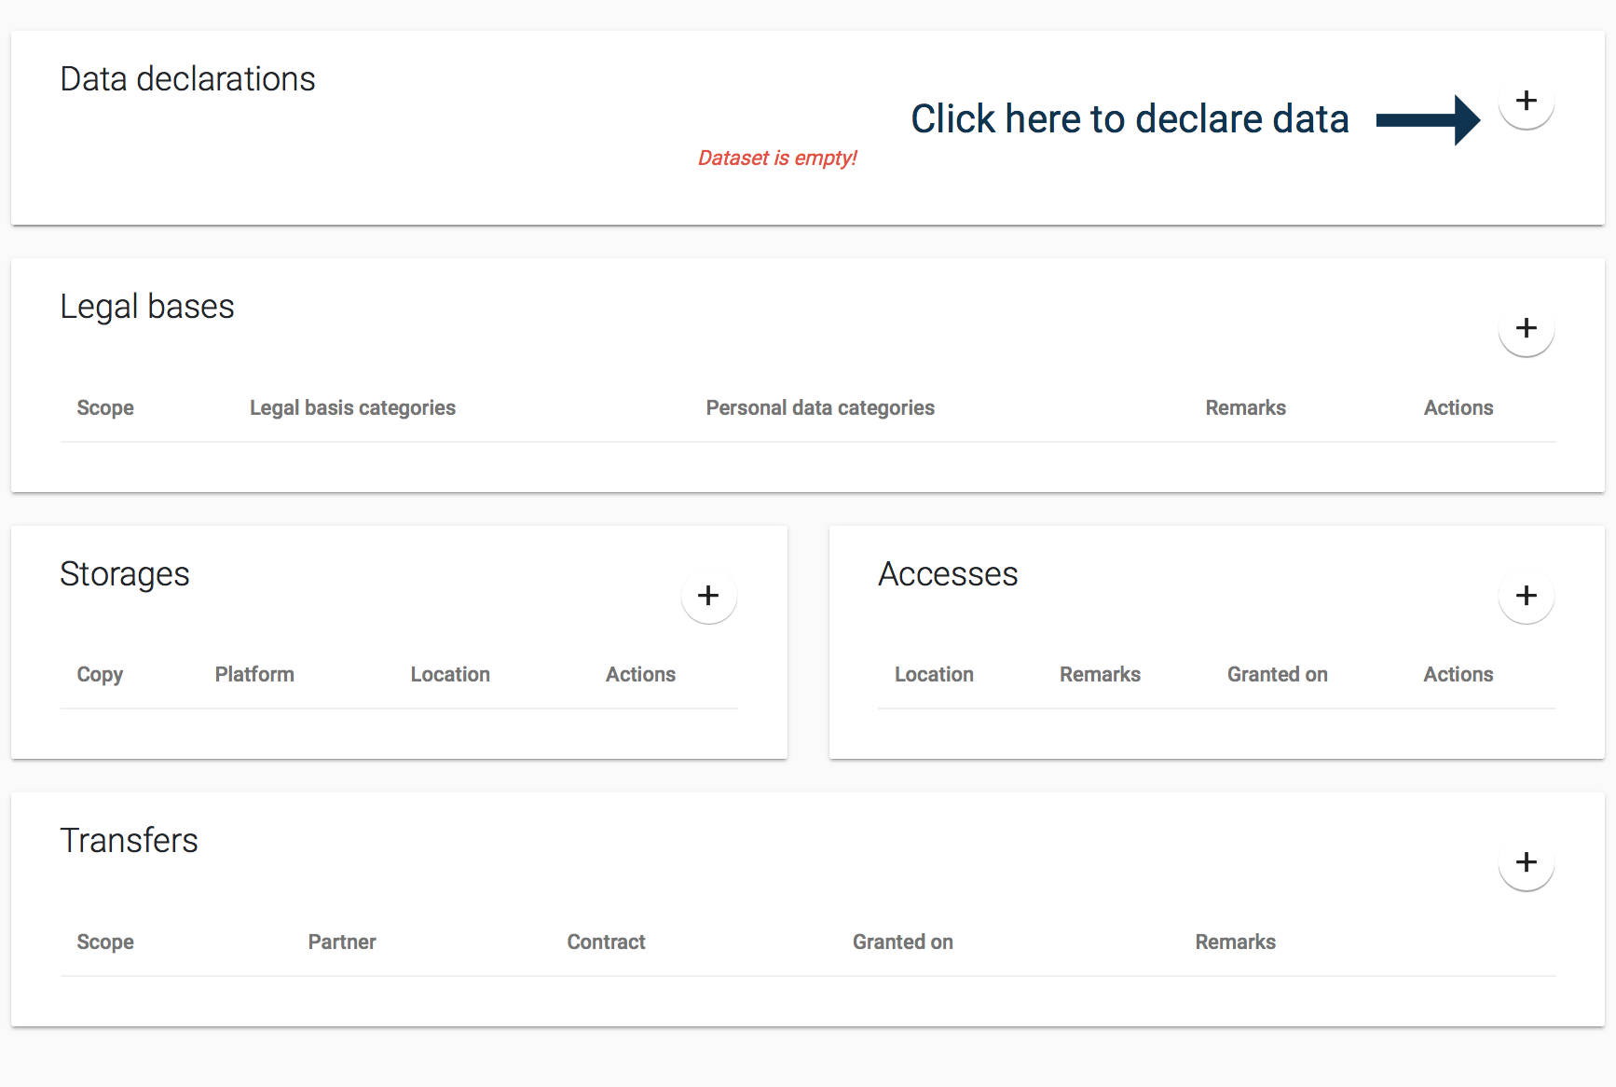Click the Granted on column header in Transfers

pyautogui.click(x=902, y=943)
